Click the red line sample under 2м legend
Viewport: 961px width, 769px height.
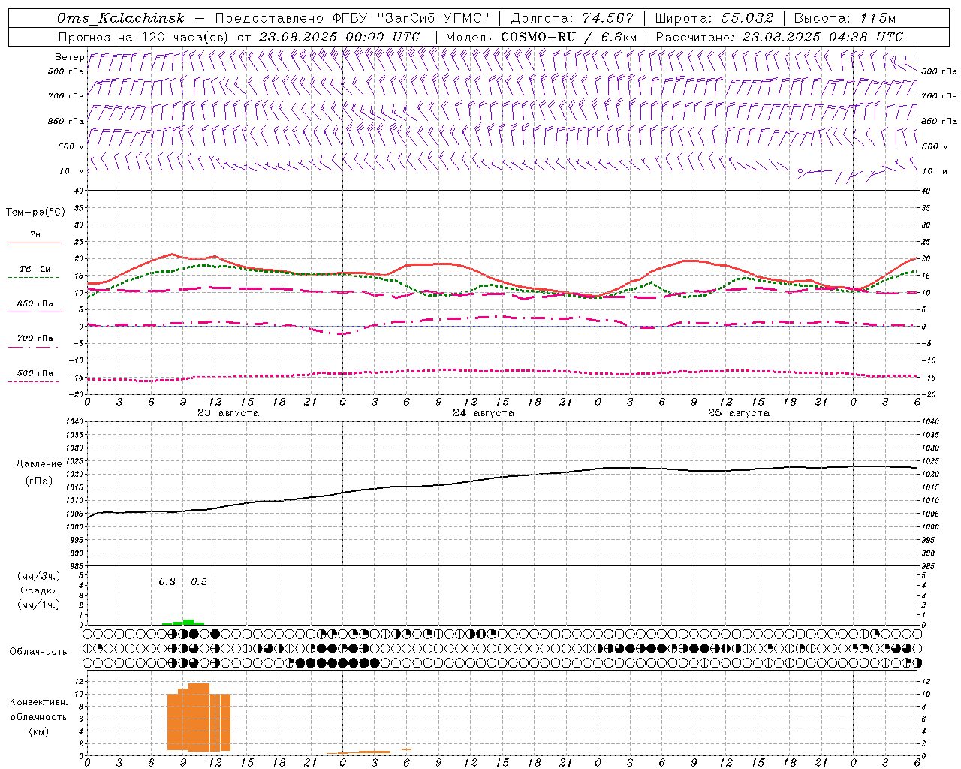pos(34,243)
